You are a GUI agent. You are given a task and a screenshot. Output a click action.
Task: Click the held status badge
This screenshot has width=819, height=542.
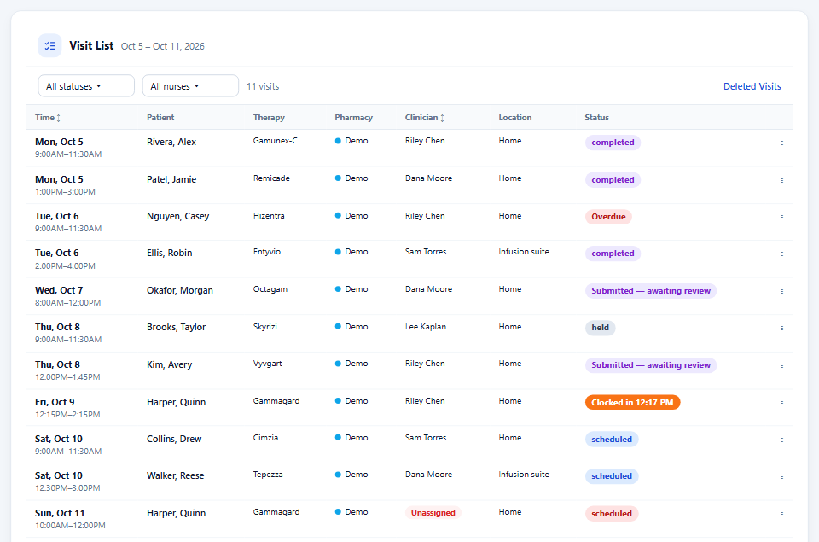click(x=600, y=328)
